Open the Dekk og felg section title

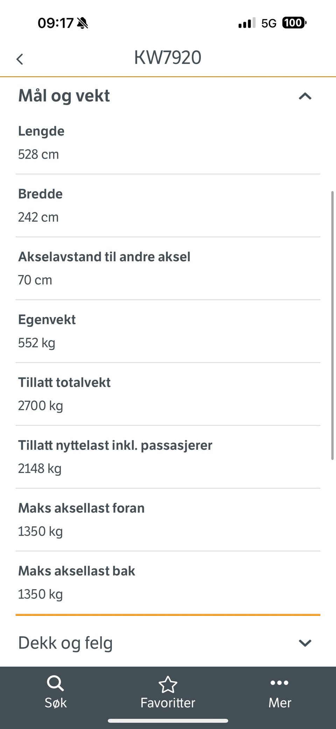[65, 643]
